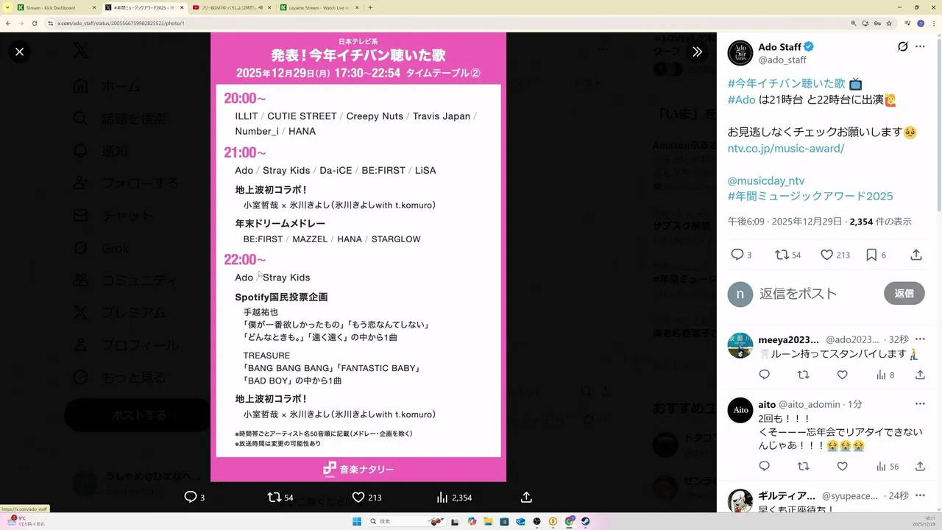Reply to meeya2023's comment
Image resolution: width=942 pixels, height=530 pixels.
(764, 375)
